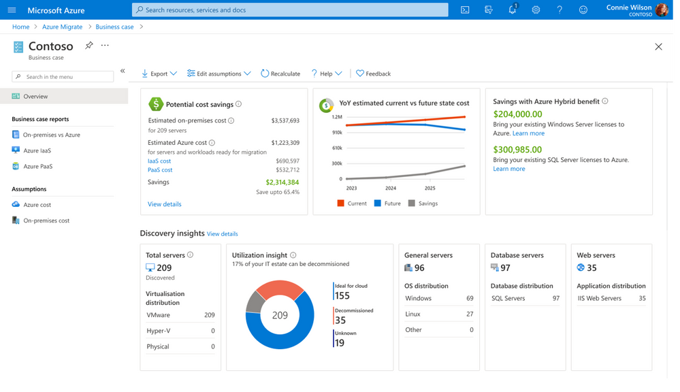Open notifications bell icon
Image resolution: width=680 pixels, height=392 pixels.
512,10
